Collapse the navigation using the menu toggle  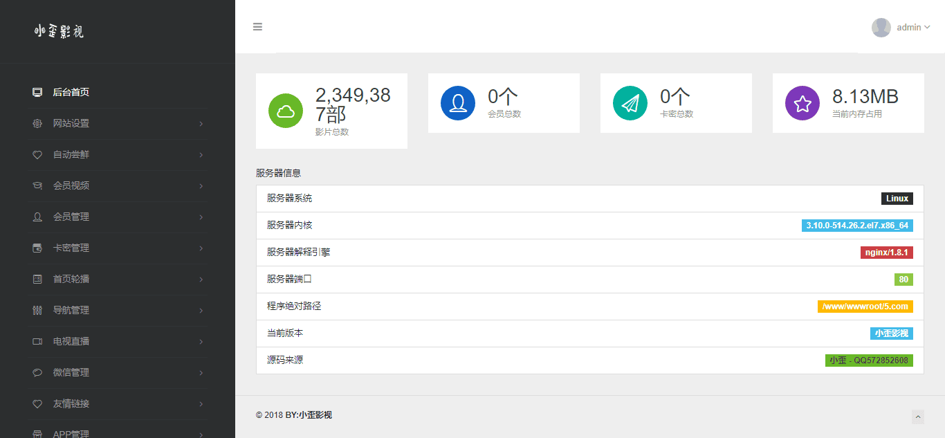click(257, 26)
